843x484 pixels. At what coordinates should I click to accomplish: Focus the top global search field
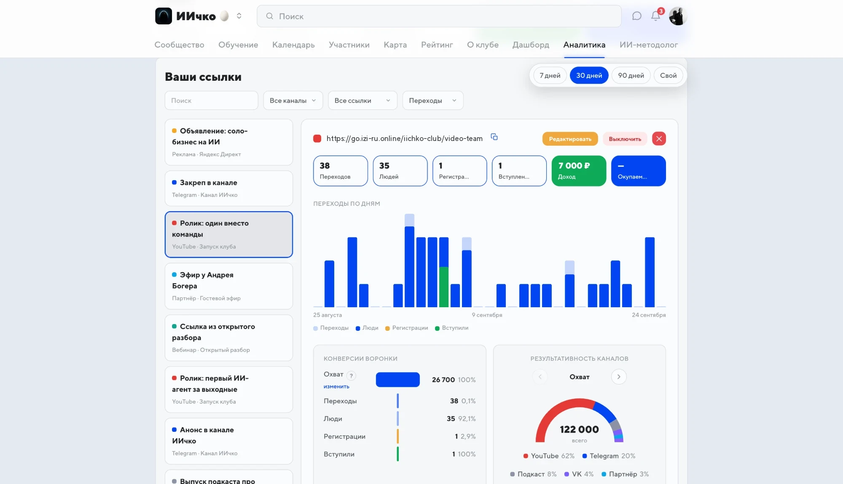[439, 16]
